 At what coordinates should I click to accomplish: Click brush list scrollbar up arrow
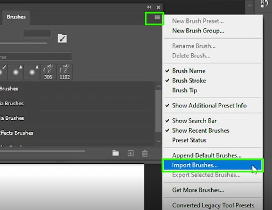point(159,87)
